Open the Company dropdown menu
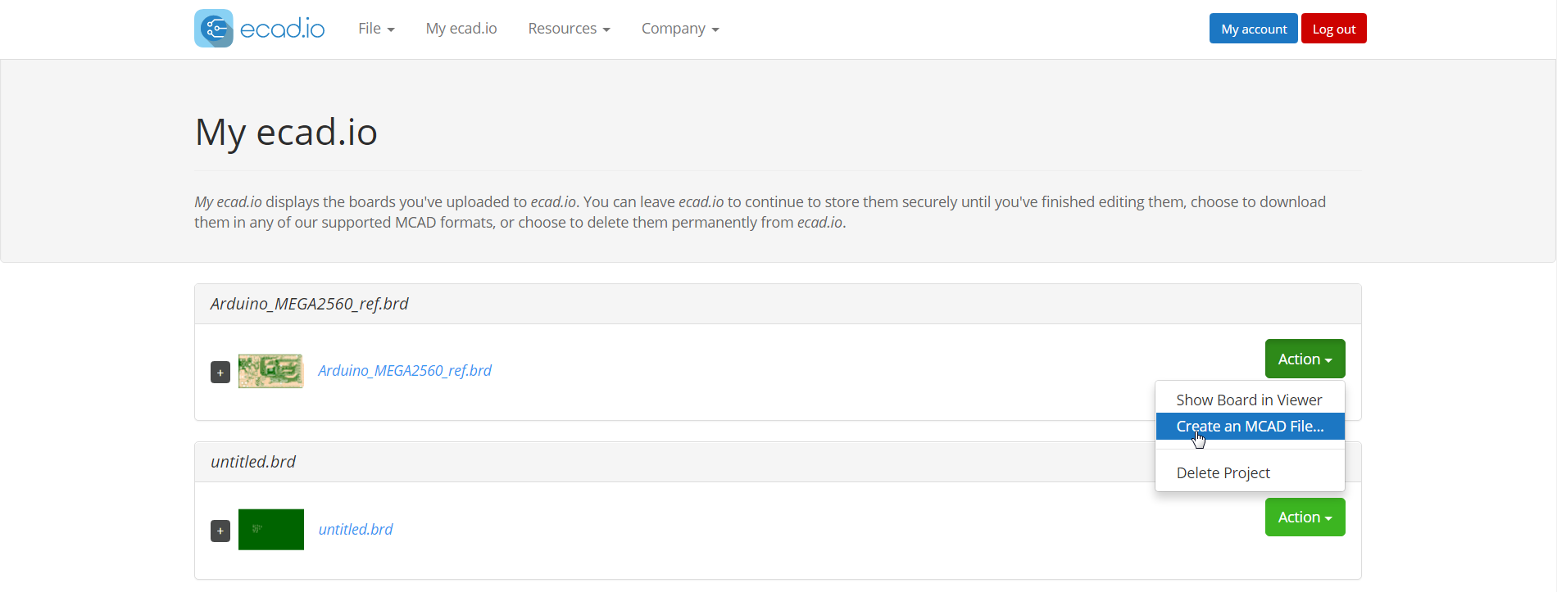1557x592 pixels. click(679, 29)
